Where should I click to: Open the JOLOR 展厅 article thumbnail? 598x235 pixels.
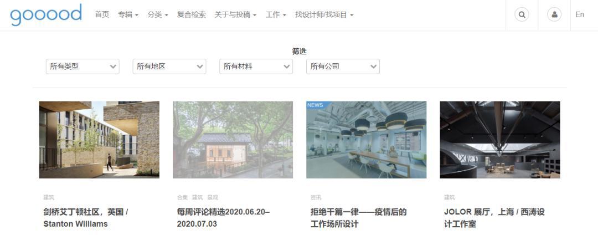[x=500, y=140]
